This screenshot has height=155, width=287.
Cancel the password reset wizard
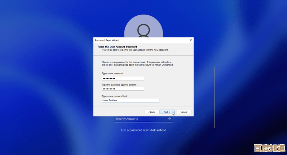click(184, 112)
